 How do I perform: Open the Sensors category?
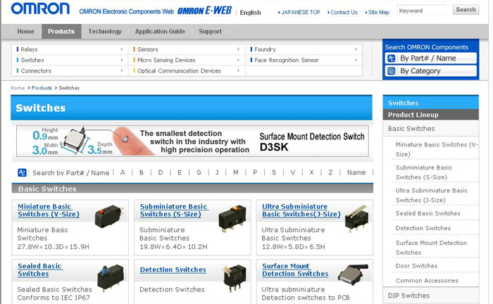coord(147,49)
